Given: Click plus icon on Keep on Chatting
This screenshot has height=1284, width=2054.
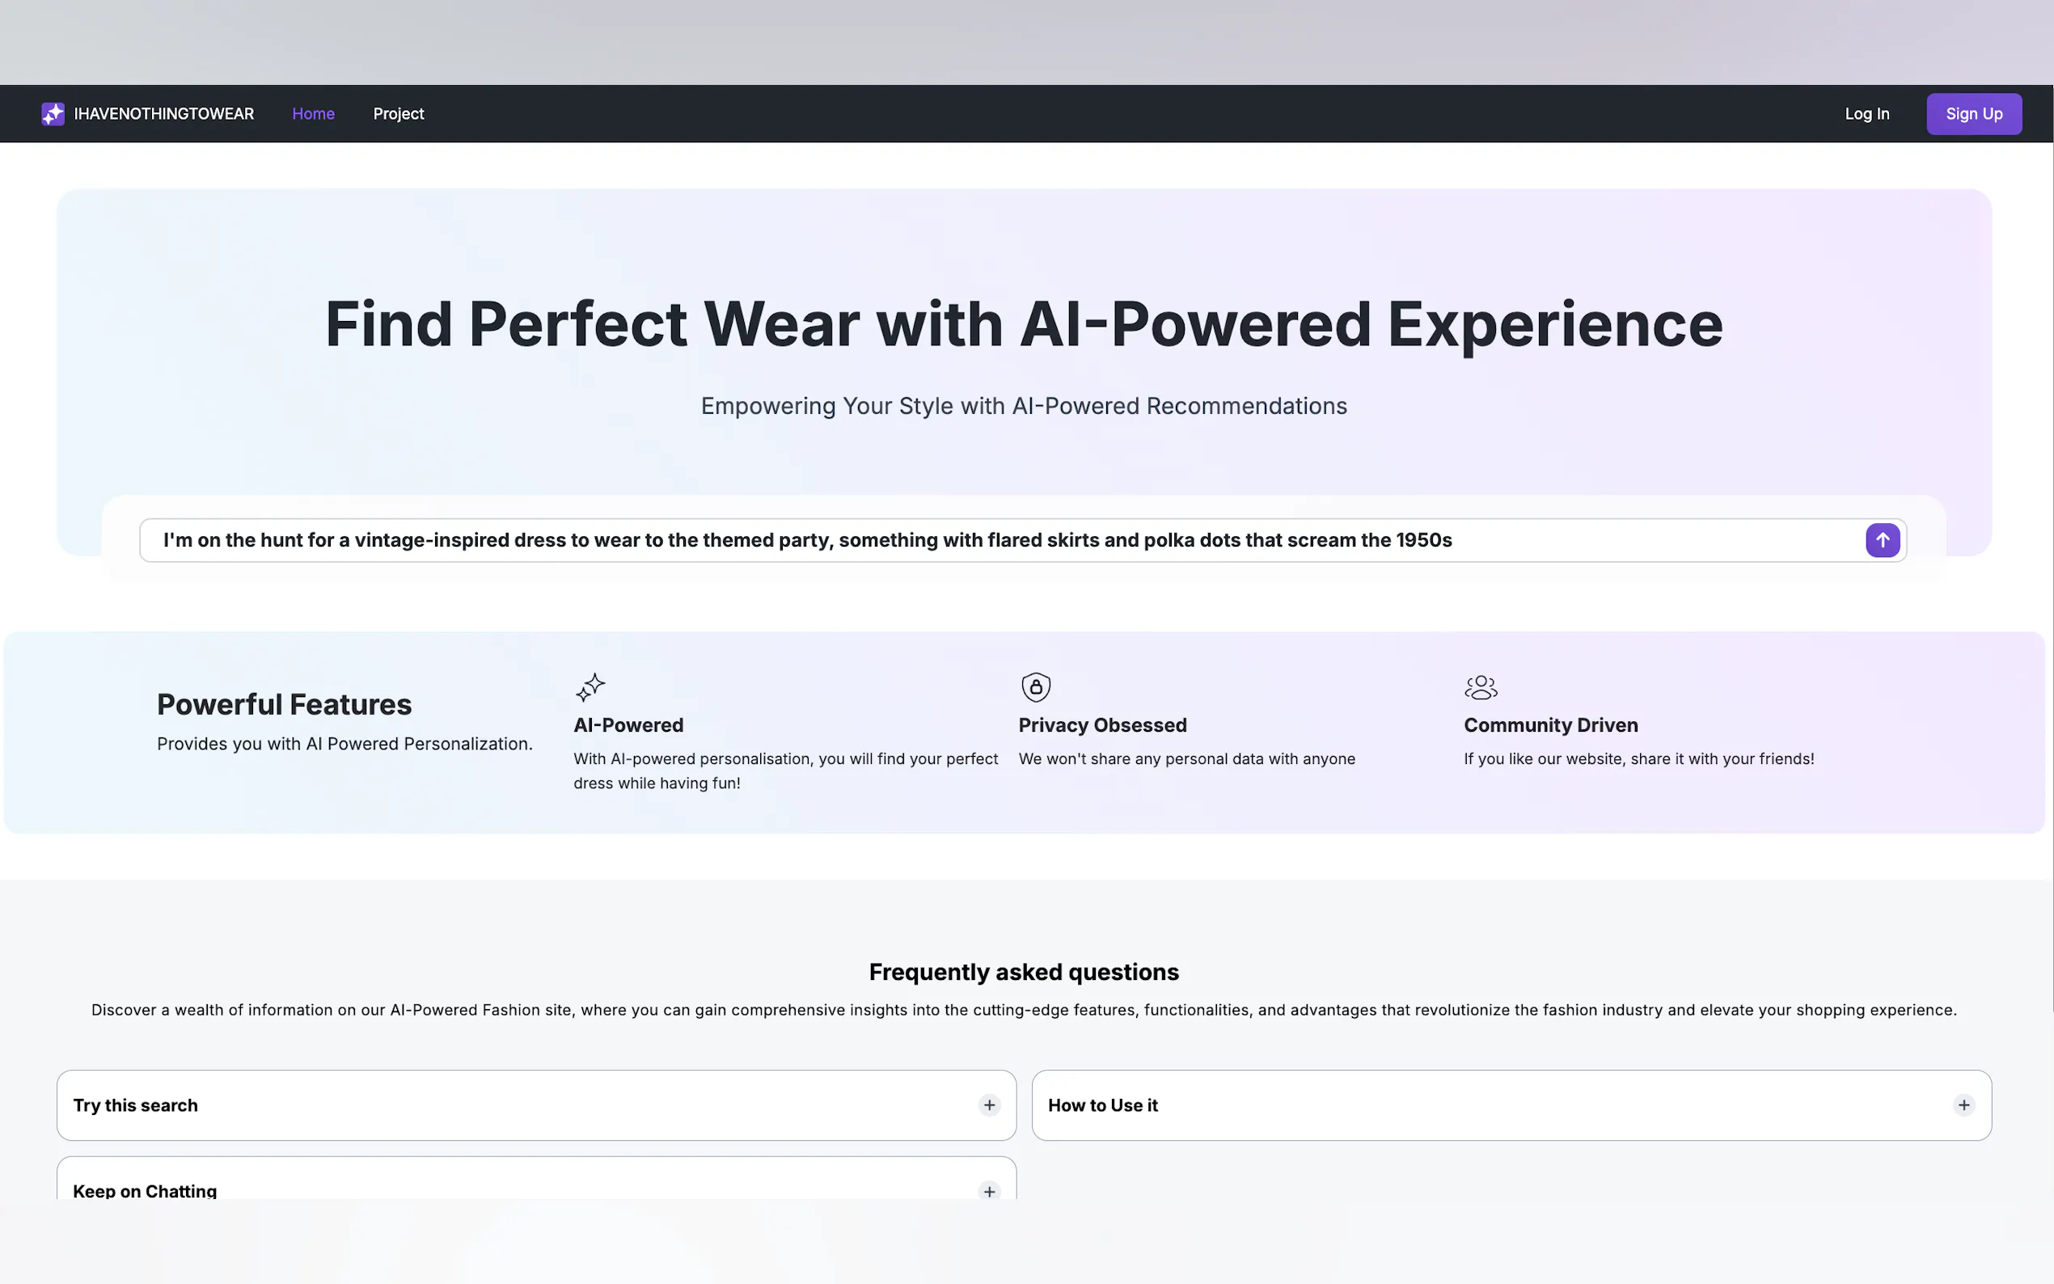Looking at the screenshot, I should (989, 1190).
